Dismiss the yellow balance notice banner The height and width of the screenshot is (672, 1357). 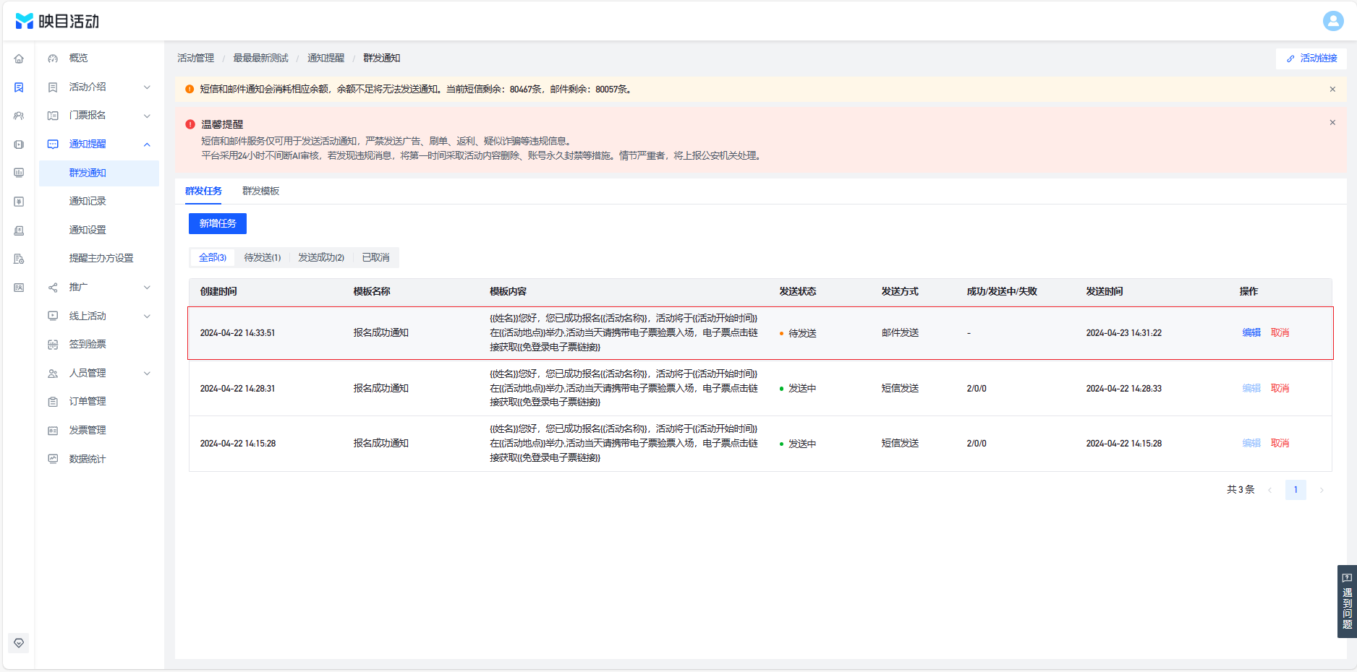1332,90
